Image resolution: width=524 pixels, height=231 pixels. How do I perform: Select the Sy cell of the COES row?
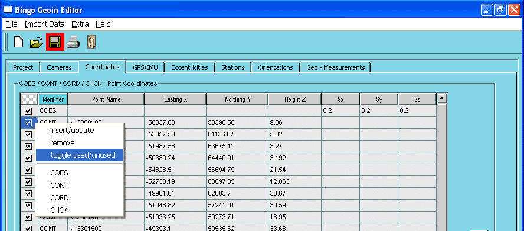(379, 110)
